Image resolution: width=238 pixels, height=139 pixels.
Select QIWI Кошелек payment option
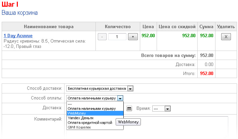tap(95, 127)
